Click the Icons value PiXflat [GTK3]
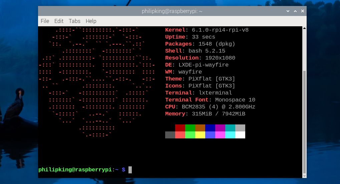The image size is (340, 184). pos(212,86)
